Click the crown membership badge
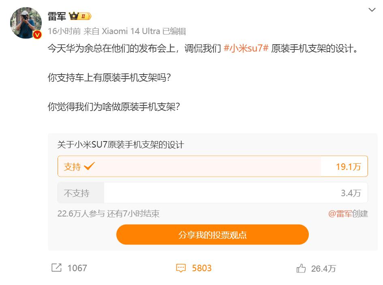This screenshot has width=383, height=285. [x=80, y=16]
